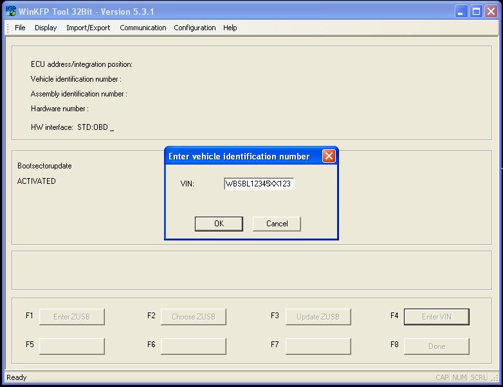
Task: Open the Display menu
Action: tap(46, 28)
